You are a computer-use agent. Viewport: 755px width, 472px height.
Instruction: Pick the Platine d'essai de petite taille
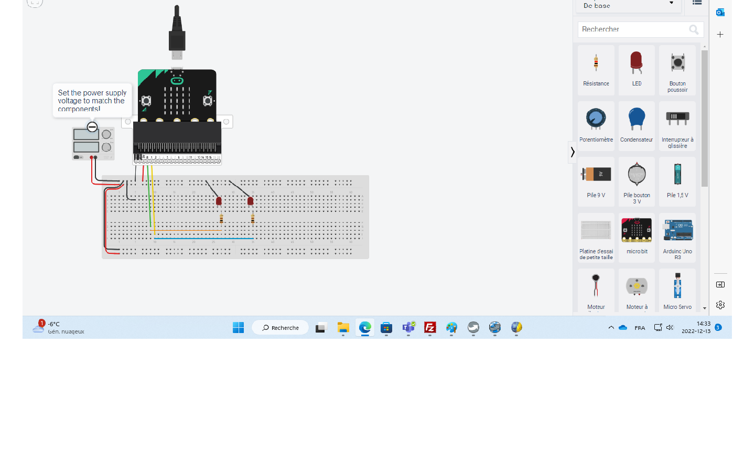(x=596, y=238)
